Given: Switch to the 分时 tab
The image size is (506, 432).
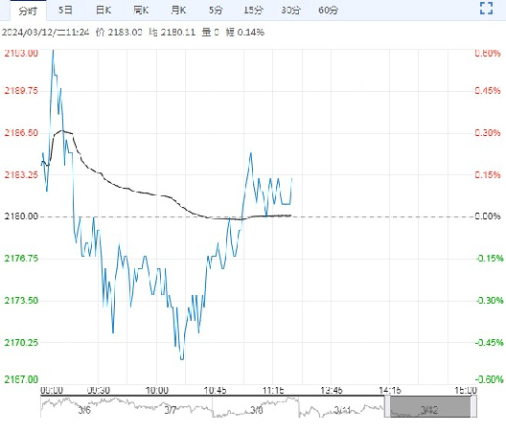Looking at the screenshot, I should coord(28,11).
